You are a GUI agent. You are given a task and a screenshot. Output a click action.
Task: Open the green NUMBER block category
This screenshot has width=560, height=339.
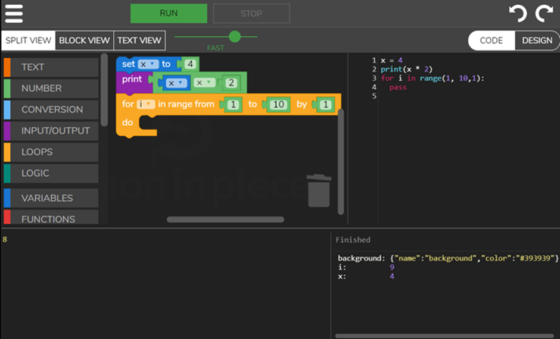[50, 88]
